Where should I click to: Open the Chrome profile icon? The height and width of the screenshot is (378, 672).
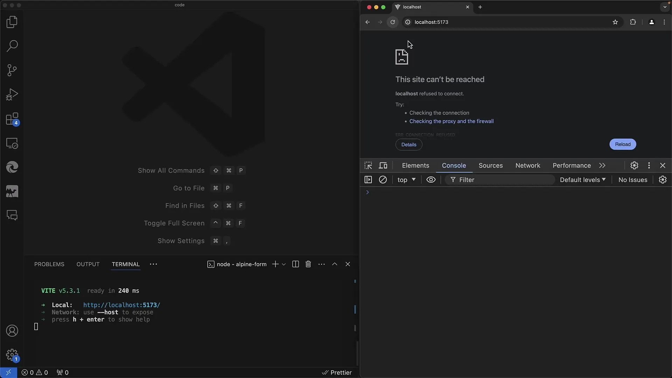point(651,22)
